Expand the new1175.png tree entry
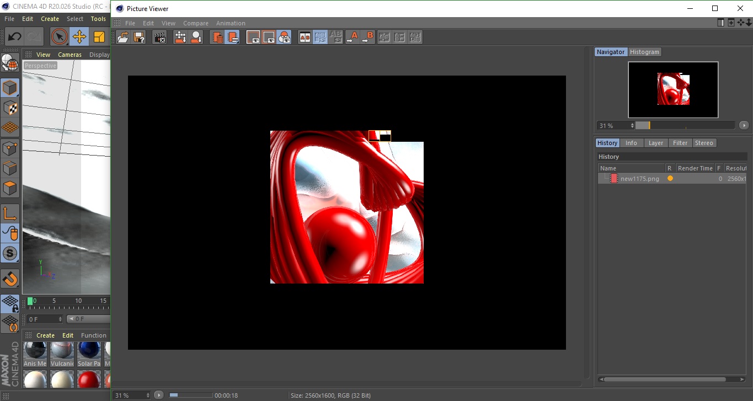The height and width of the screenshot is (401, 753). pyautogui.click(x=606, y=178)
